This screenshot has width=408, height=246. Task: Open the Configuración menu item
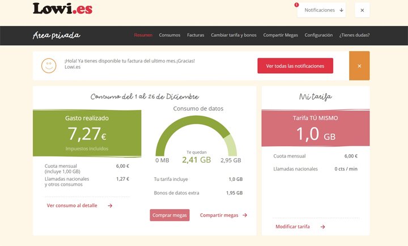pos(318,35)
